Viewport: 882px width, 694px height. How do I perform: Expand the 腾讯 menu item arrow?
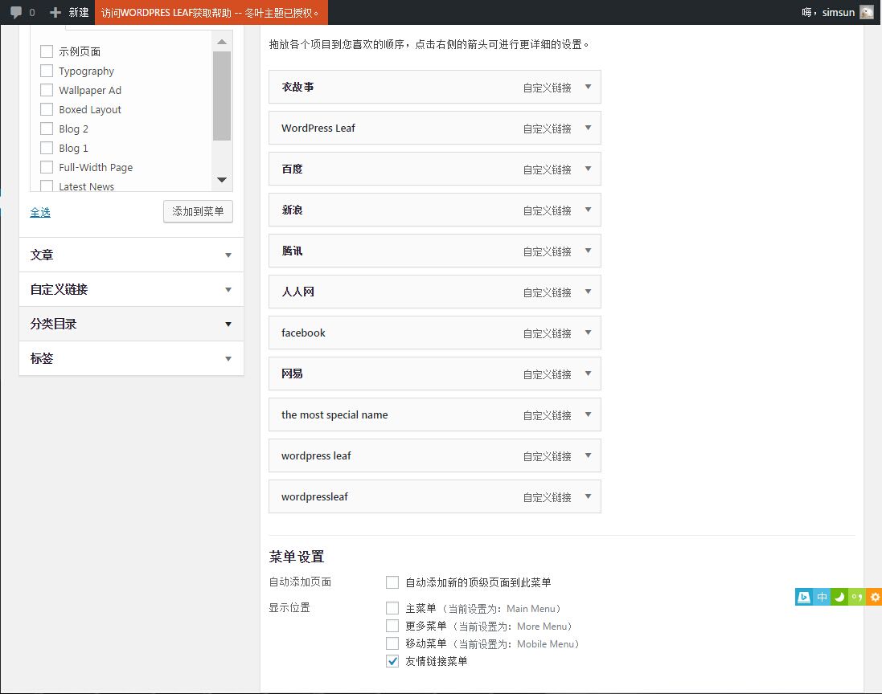point(588,251)
